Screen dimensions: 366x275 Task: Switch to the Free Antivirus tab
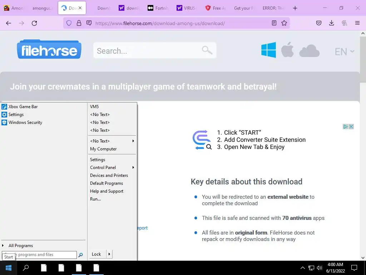pyautogui.click(x=216, y=8)
